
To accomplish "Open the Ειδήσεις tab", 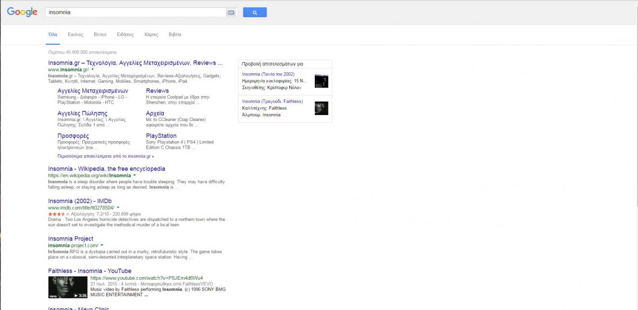I will pyautogui.click(x=125, y=35).
